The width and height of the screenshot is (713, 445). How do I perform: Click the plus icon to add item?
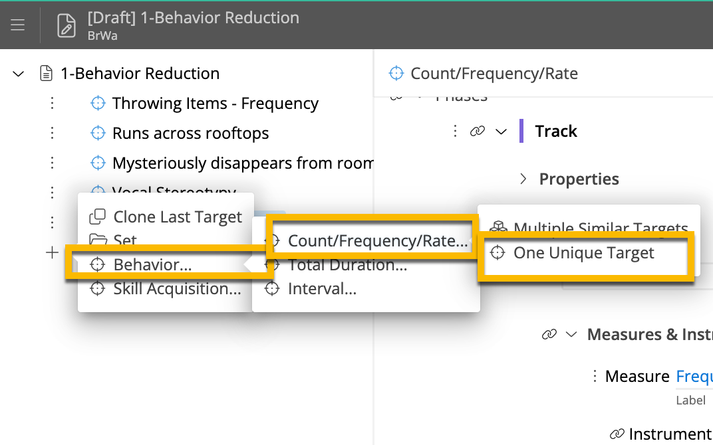click(52, 252)
